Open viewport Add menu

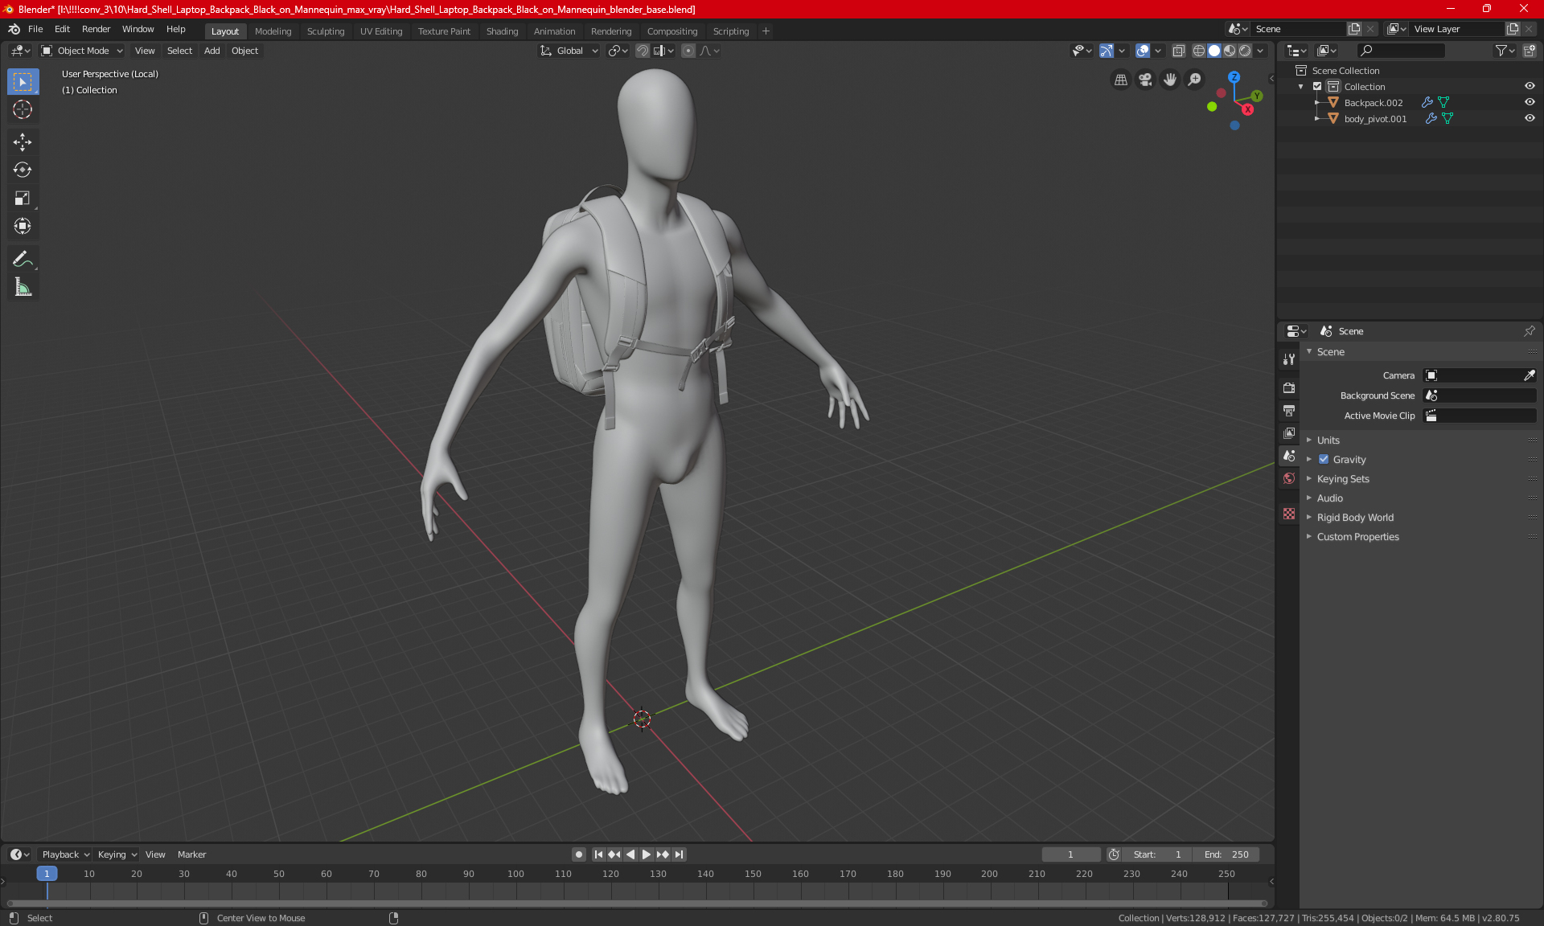(x=211, y=51)
